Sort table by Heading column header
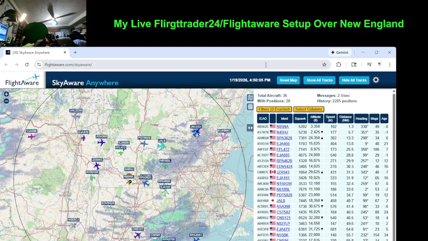 361,118
